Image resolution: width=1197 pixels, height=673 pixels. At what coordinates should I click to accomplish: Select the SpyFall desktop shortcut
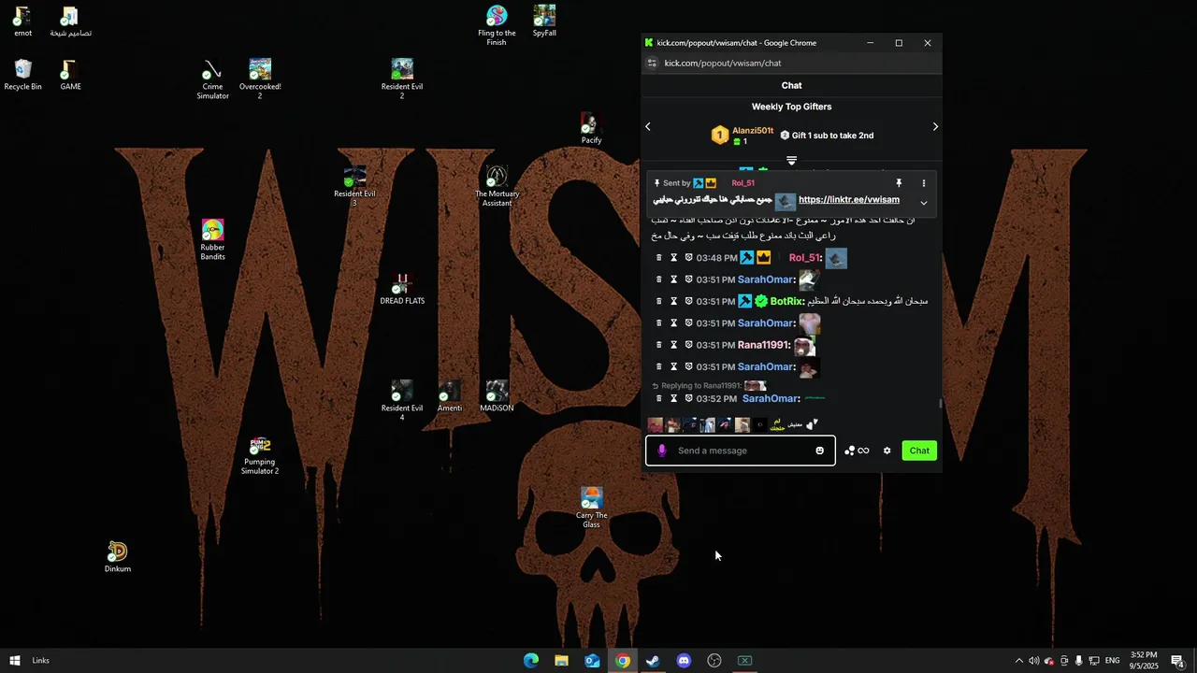click(x=544, y=21)
